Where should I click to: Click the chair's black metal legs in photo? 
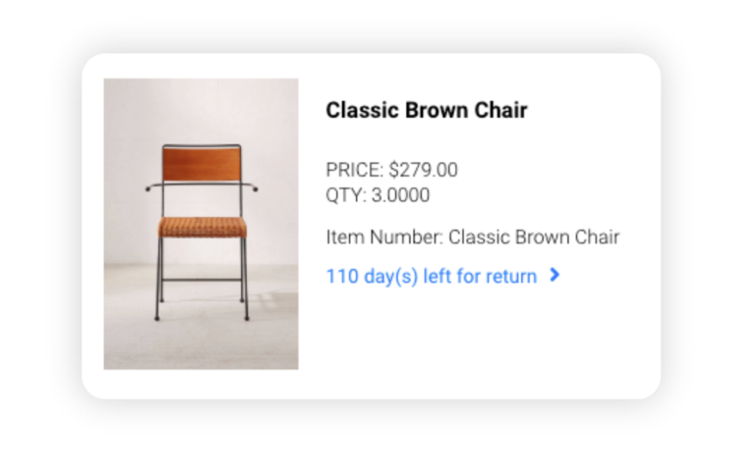[x=202, y=279]
